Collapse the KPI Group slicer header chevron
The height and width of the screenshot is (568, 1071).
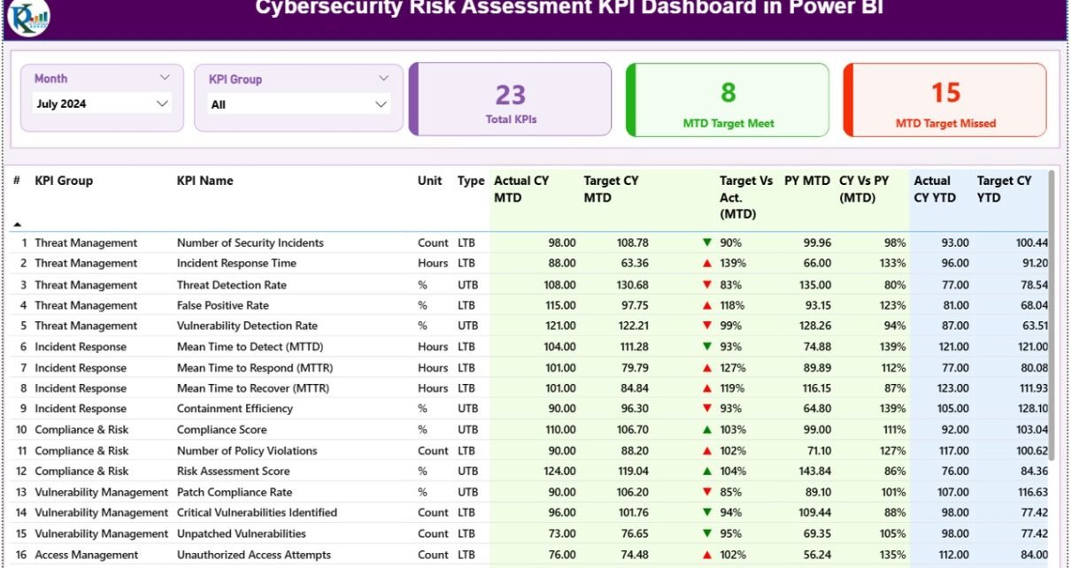click(x=383, y=78)
